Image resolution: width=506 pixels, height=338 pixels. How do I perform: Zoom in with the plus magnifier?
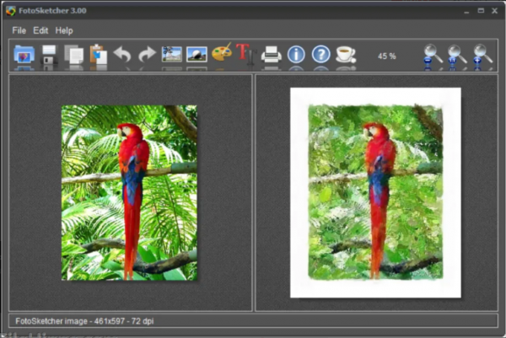click(482, 54)
